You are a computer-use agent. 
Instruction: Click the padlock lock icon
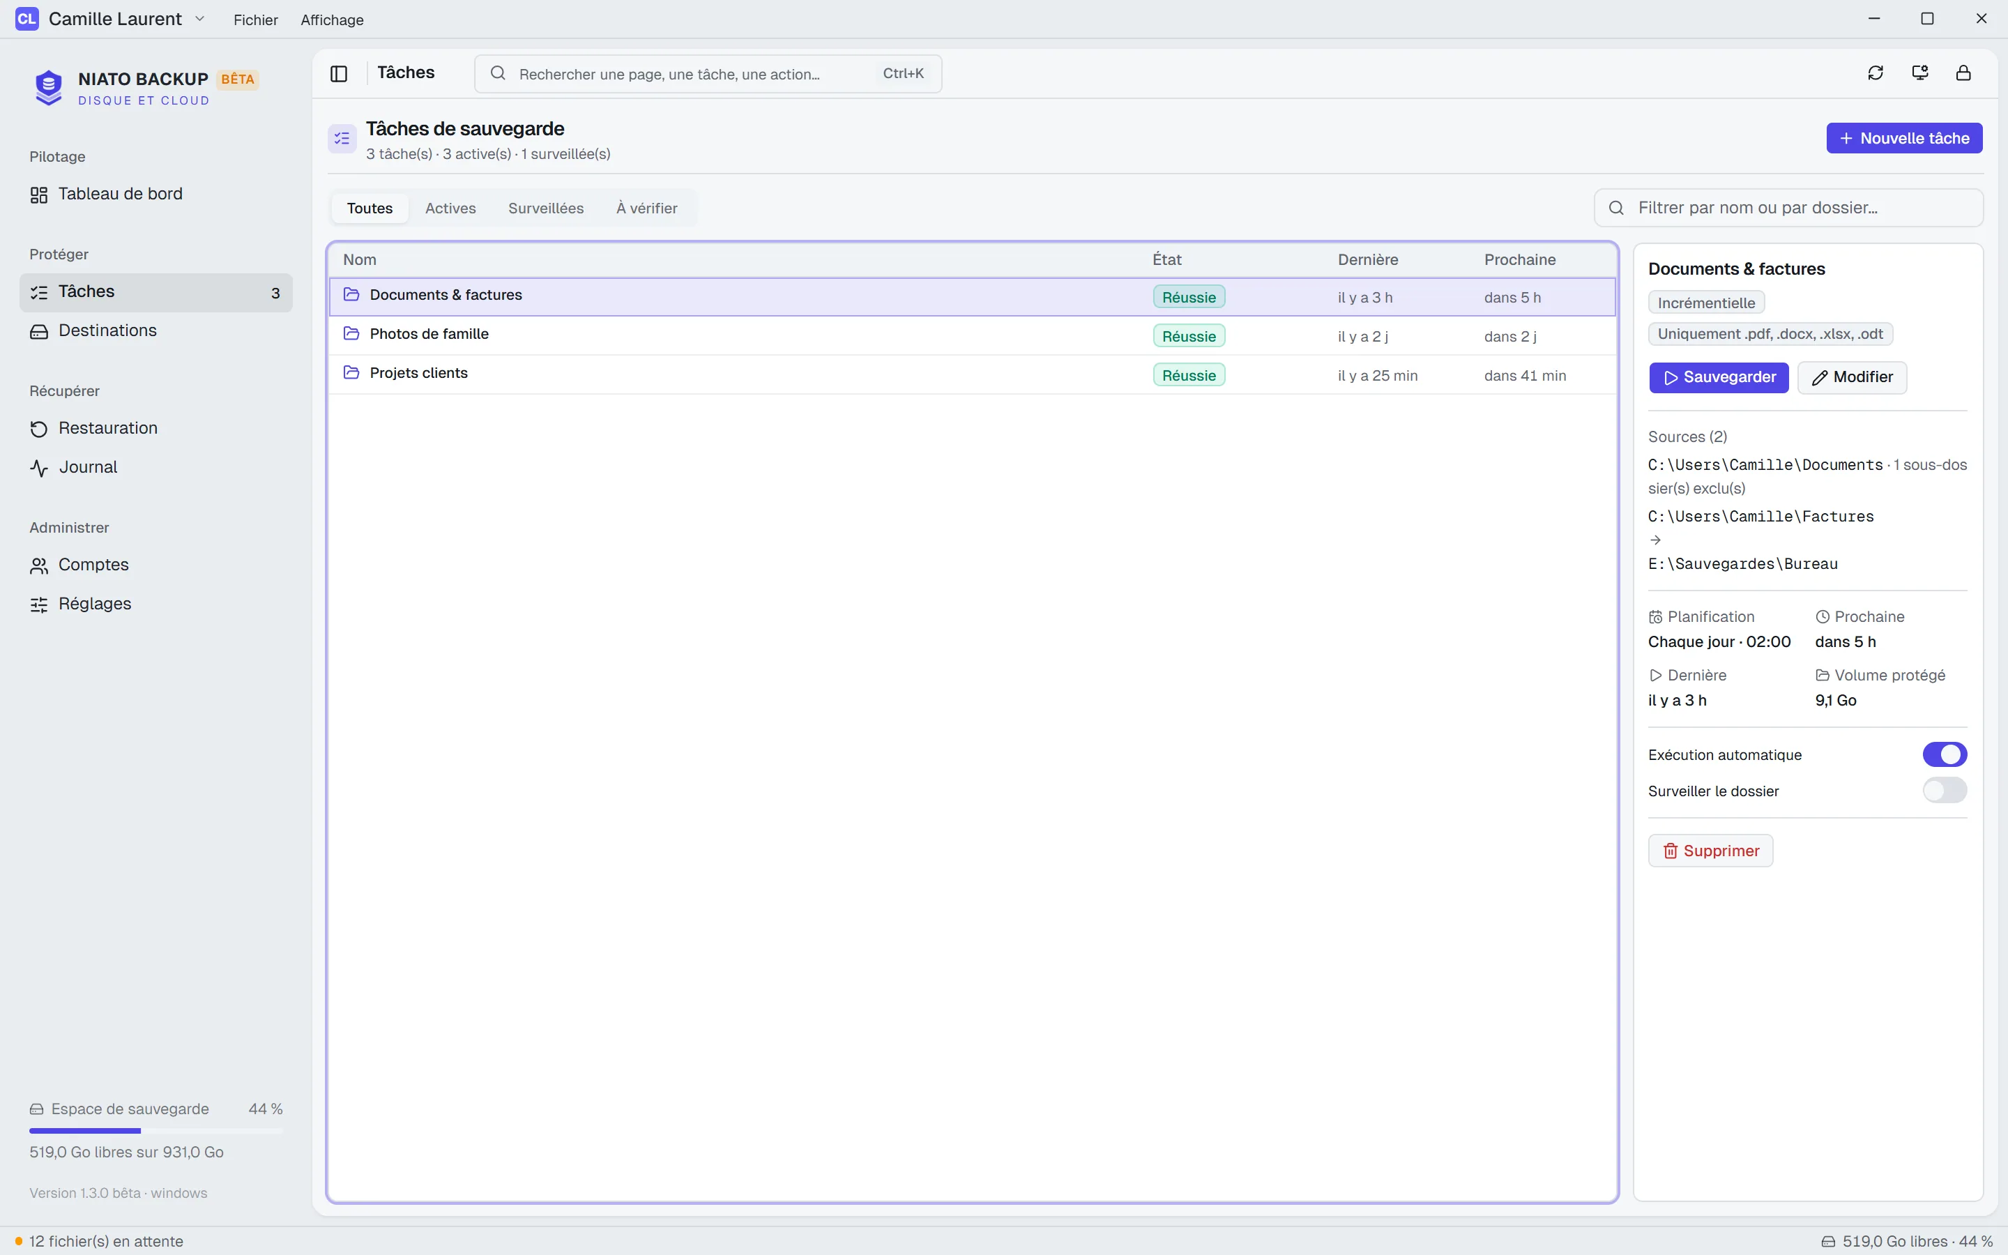click(x=1963, y=73)
